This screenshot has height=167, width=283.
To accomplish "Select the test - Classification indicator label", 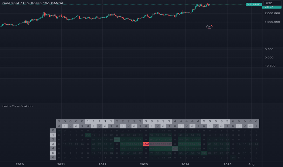I will click(x=17, y=106).
